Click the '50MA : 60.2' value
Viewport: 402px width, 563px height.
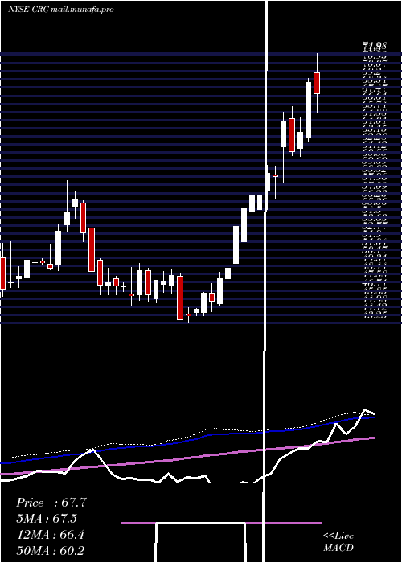[50, 550]
